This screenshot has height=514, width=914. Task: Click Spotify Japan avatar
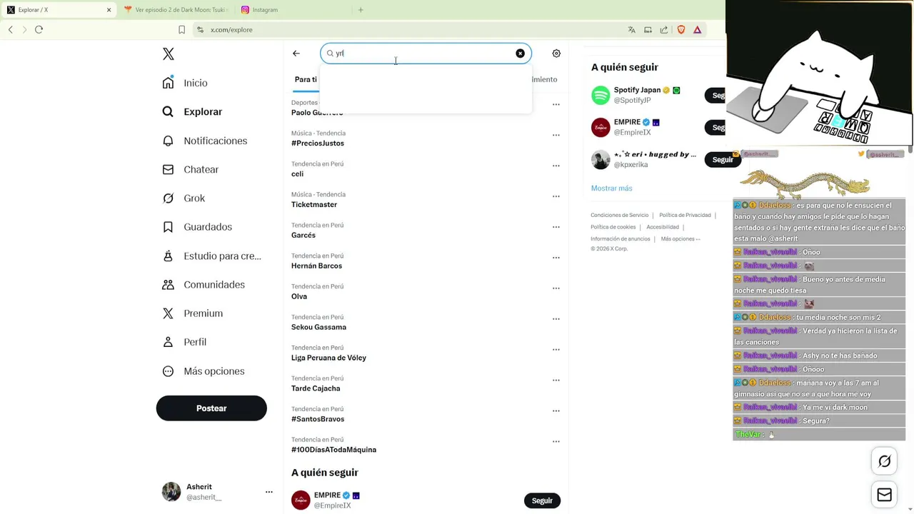click(601, 95)
